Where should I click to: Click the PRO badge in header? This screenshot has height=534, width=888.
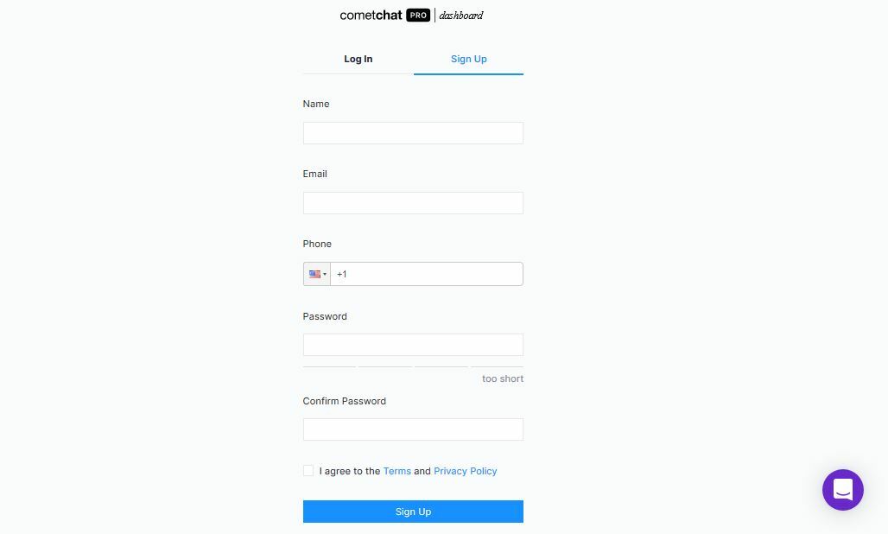418,16
